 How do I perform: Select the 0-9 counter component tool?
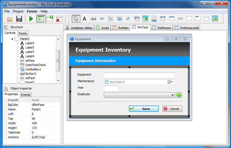click(x=180, y=19)
